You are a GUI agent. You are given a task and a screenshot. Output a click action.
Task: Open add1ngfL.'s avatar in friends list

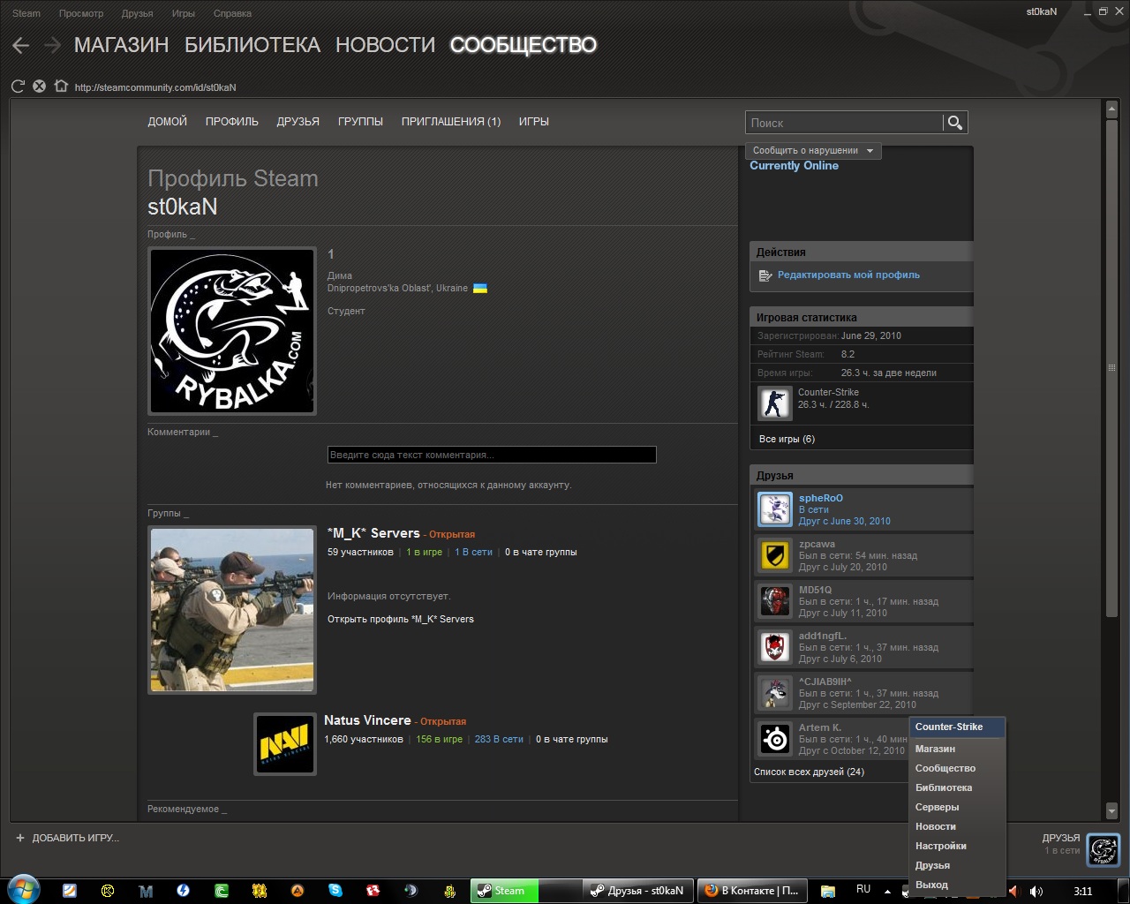pos(775,647)
